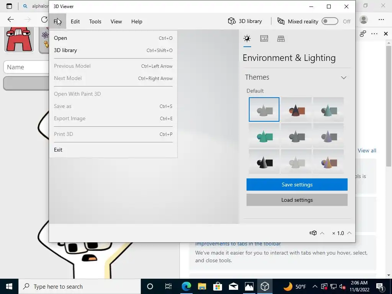Open Microsoft Edge from taskbar
392x294 pixels.
(186, 286)
